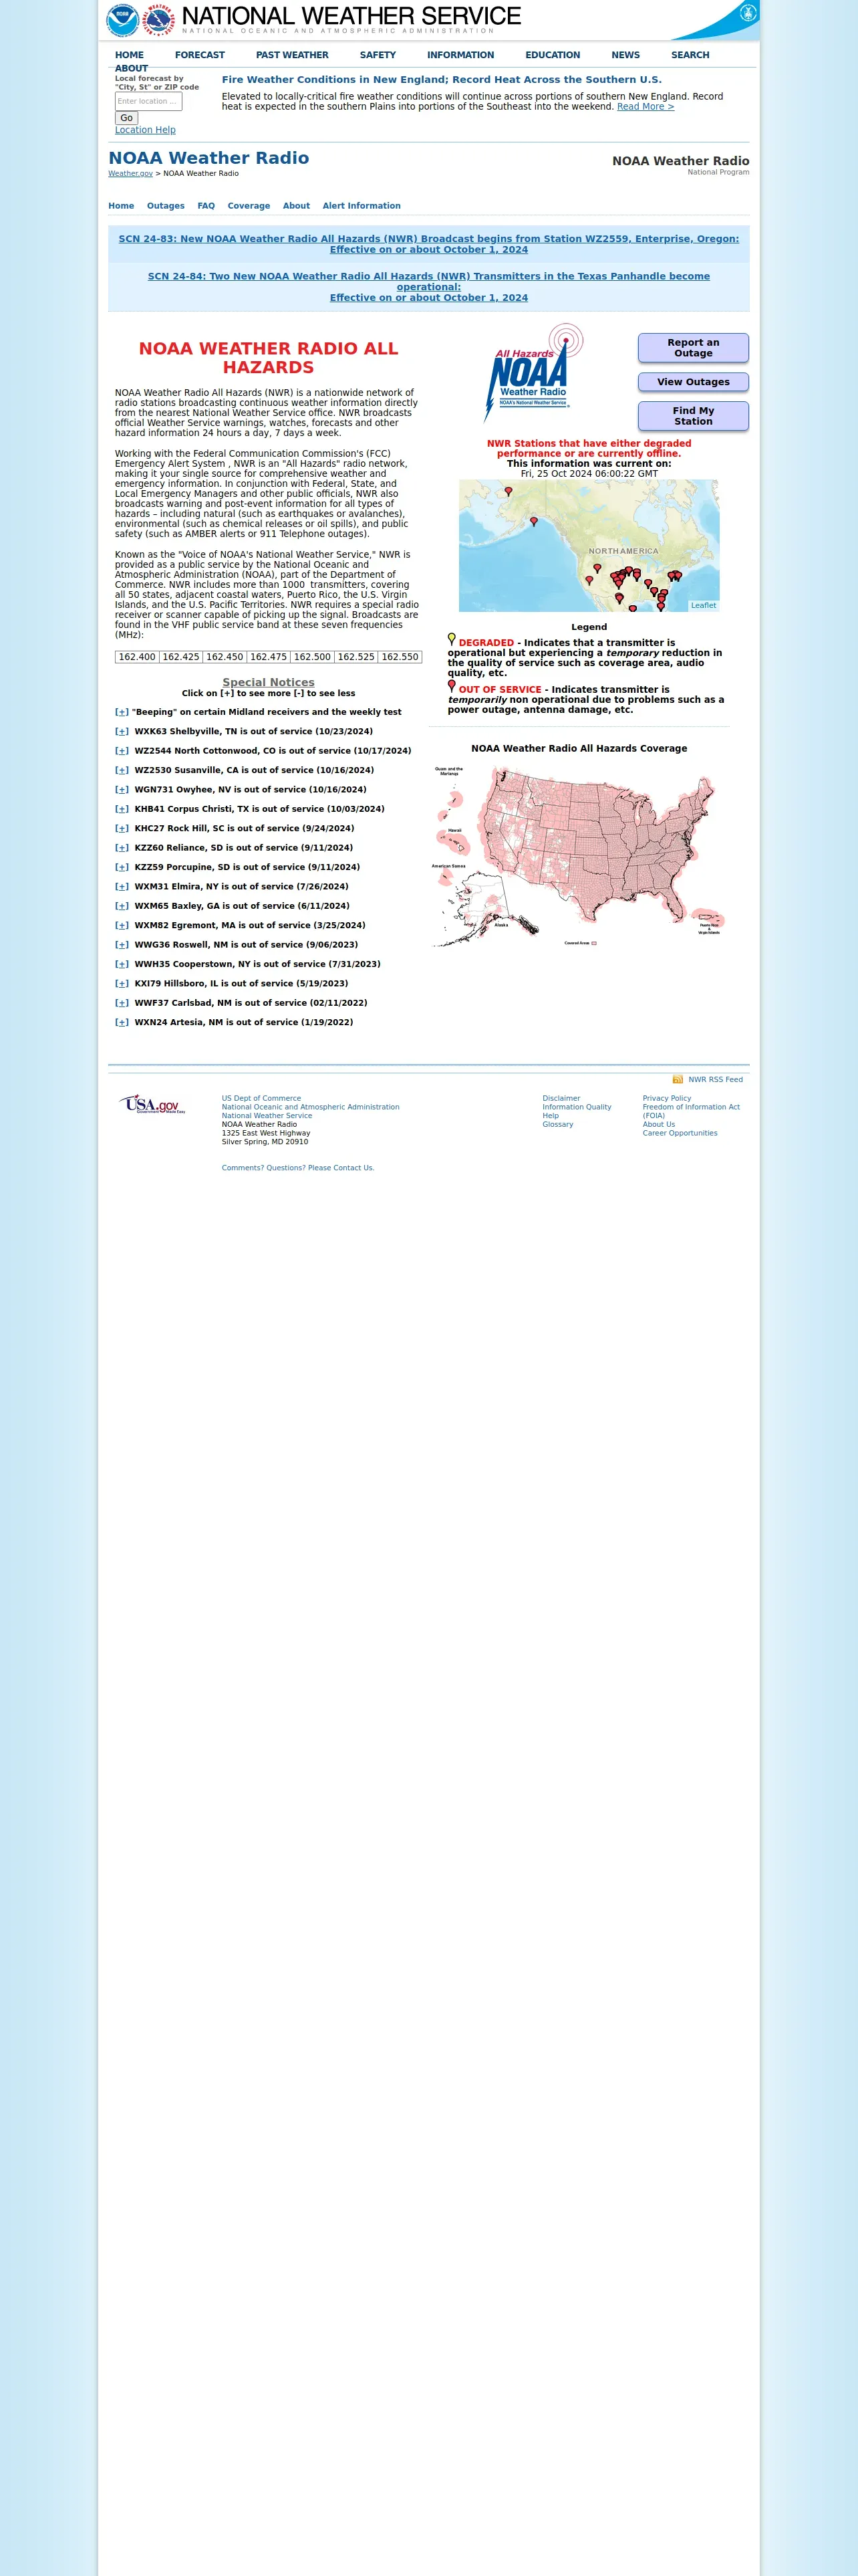
Task: Open the NWR All Hazards coverage map image
Action: click(578, 856)
